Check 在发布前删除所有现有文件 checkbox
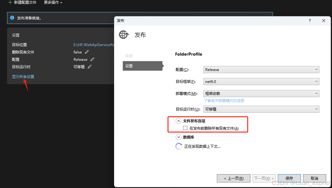 point(185,128)
